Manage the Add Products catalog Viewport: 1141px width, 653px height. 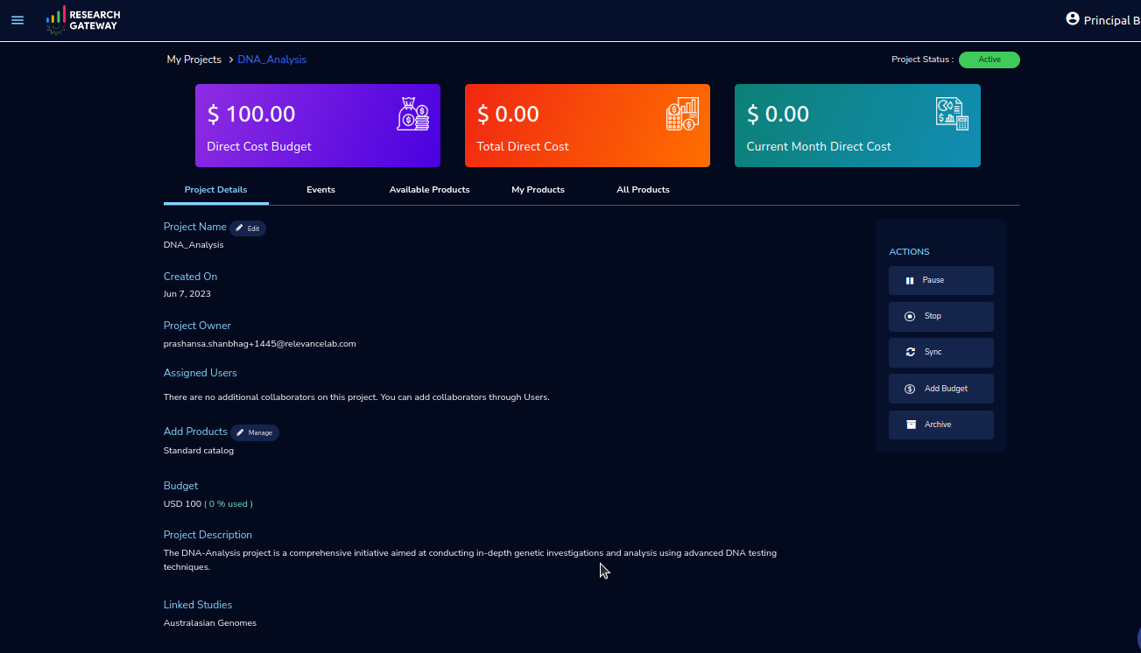[x=255, y=432]
